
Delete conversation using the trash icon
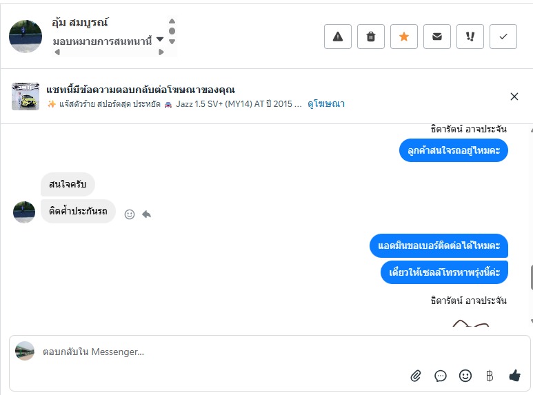point(371,37)
